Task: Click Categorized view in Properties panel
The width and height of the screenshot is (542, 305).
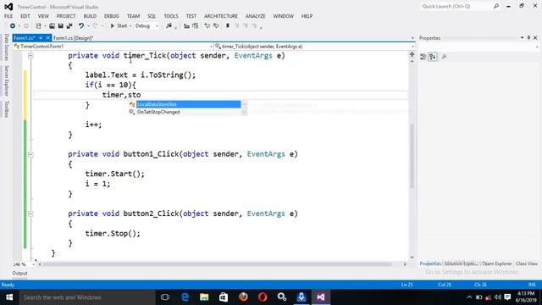Action: pos(423,57)
